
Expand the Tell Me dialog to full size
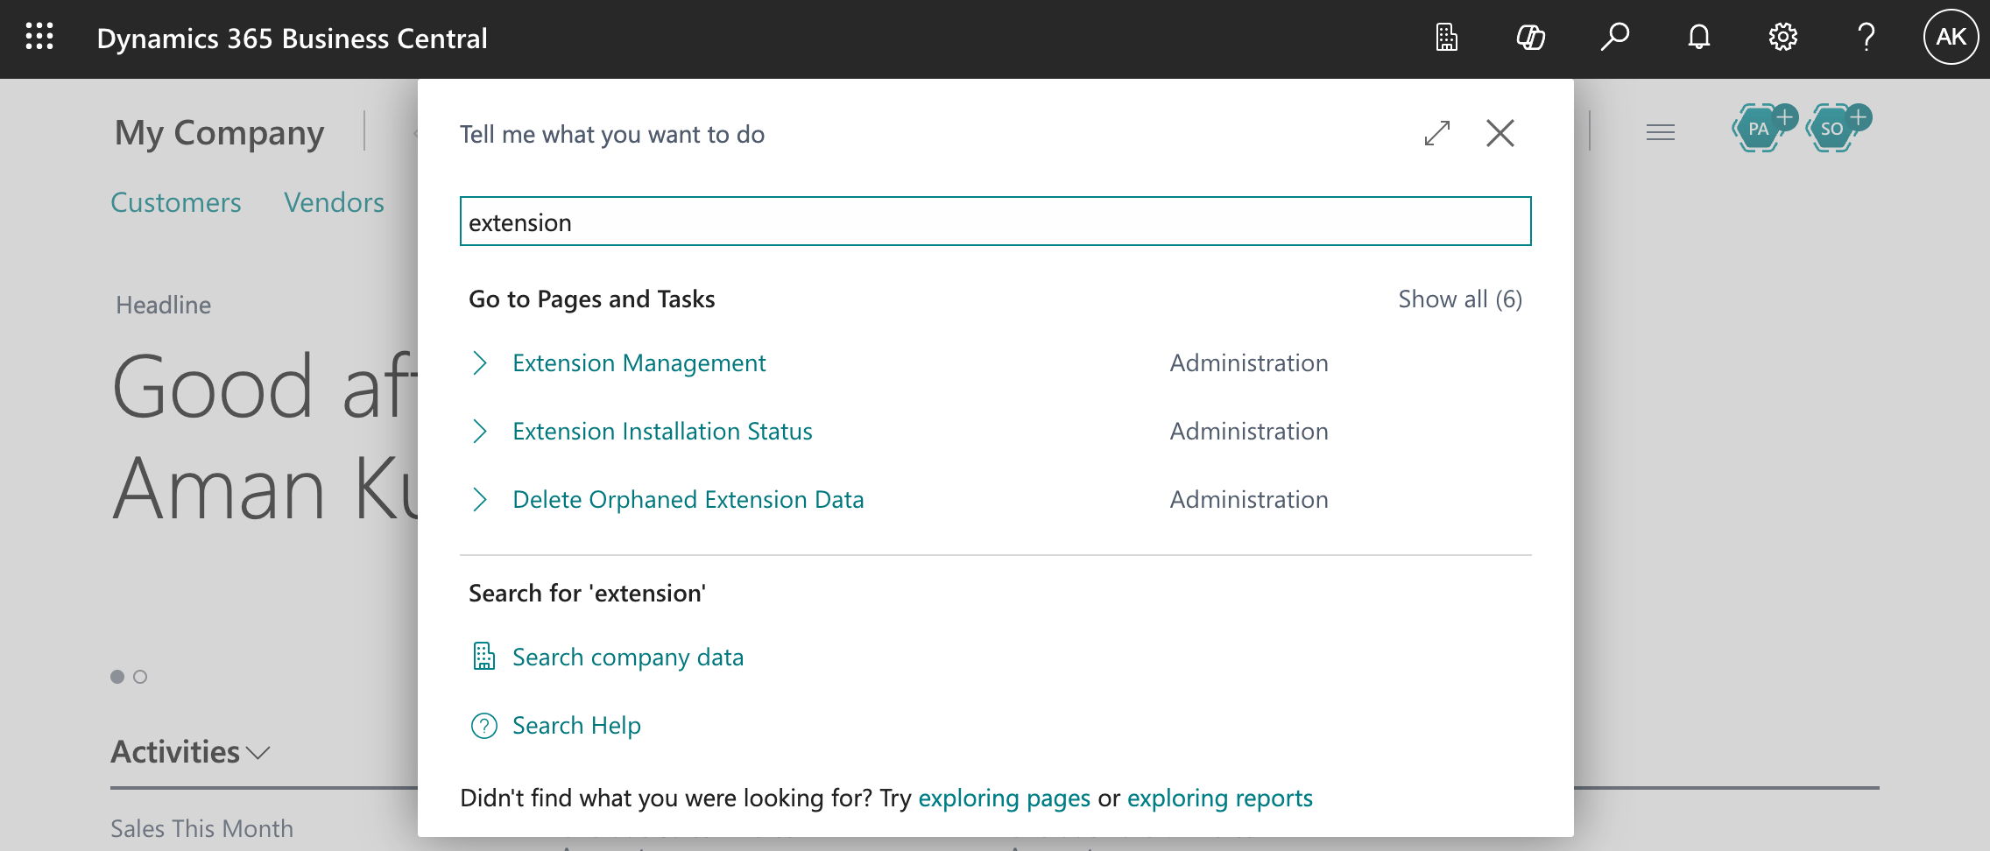pos(1437,133)
